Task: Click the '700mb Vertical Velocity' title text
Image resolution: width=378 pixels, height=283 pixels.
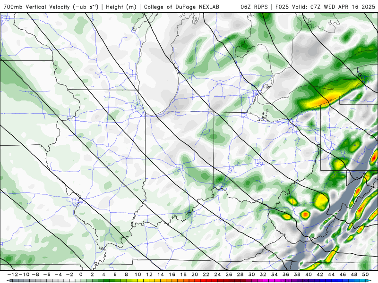Action: [x=37, y=7]
